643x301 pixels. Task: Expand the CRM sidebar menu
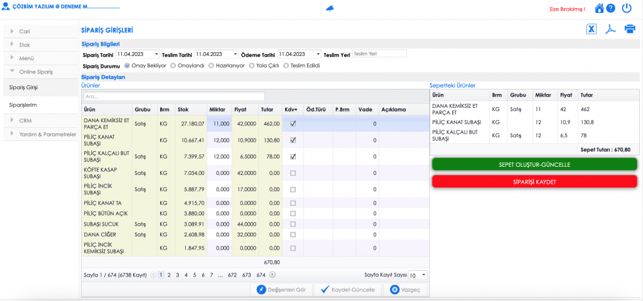(25, 120)
